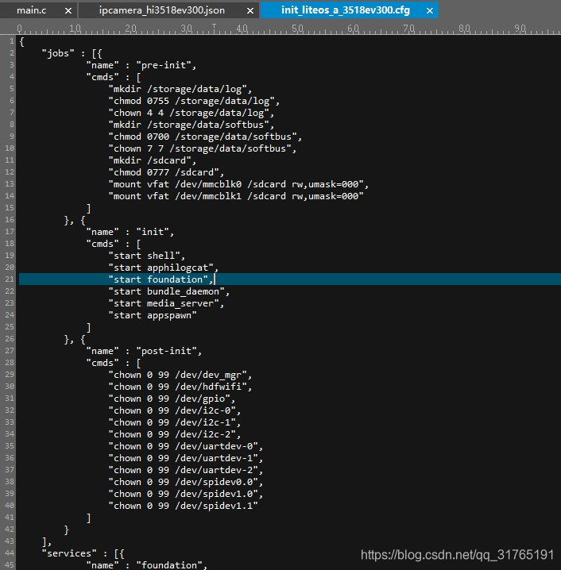Viewport: 561px width, 570px height.
Task: Click the "start apphilogcat" line
Action: (163, 268)
